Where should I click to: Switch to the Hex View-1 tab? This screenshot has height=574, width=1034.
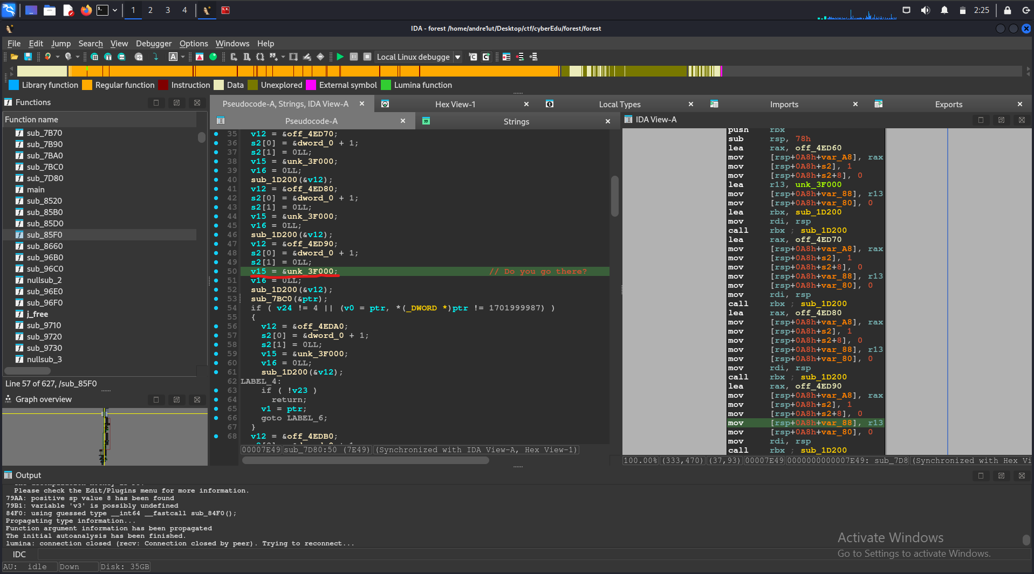[455, 105]
